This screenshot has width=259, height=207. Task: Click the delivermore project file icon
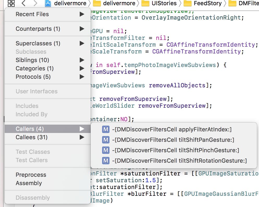click(48, 3)
